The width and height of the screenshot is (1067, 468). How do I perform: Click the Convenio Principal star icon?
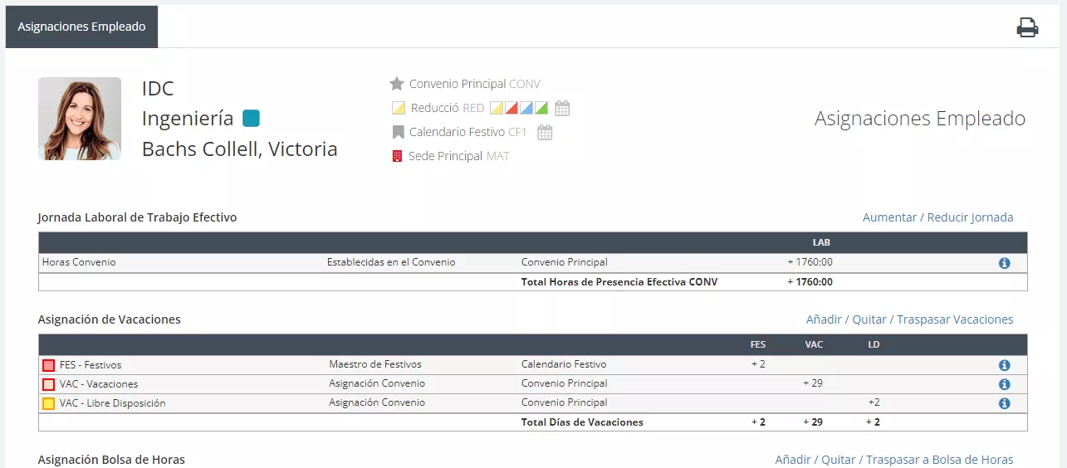pos(397,84)
